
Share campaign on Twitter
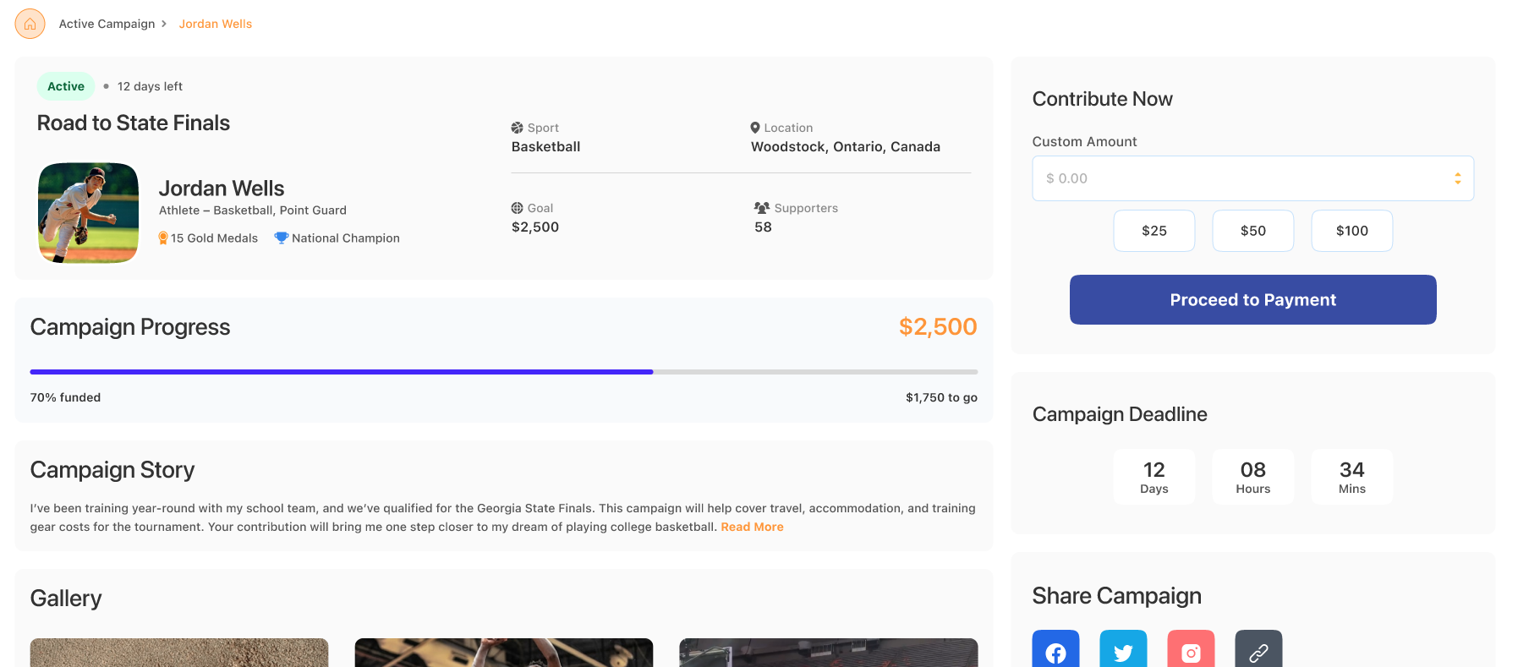click(x=1123, y=652)
